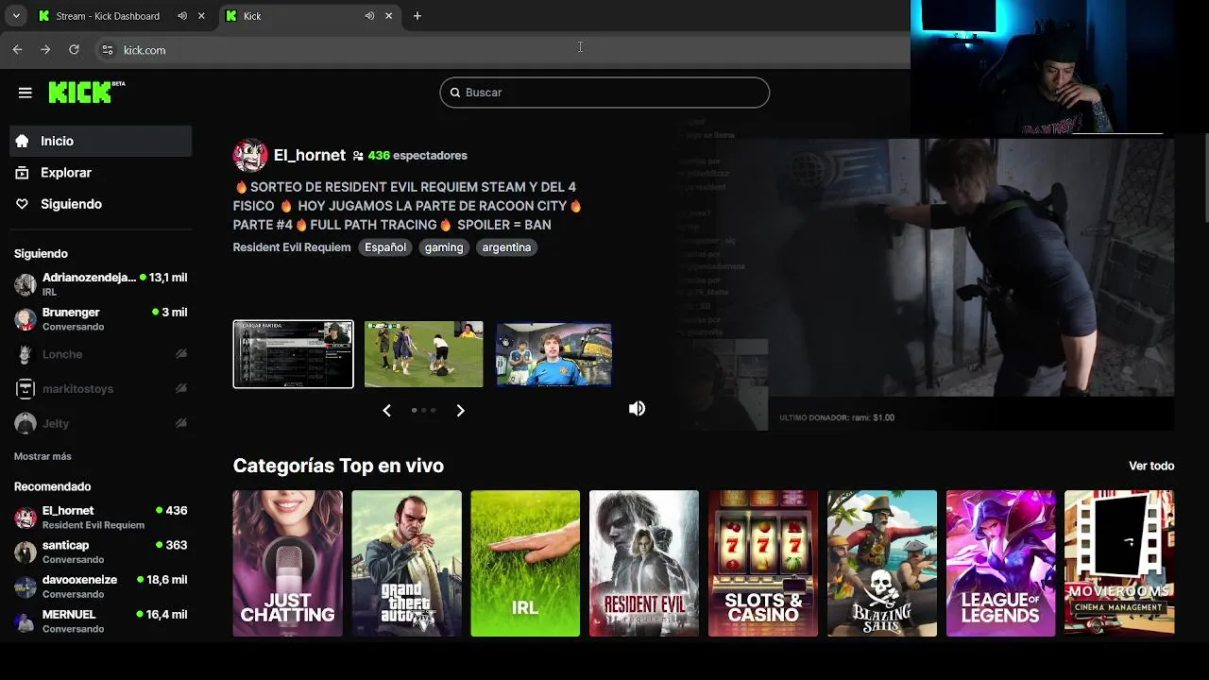
Task: Select the soccer match carousel thumbnail
Action: coord(424,354)
